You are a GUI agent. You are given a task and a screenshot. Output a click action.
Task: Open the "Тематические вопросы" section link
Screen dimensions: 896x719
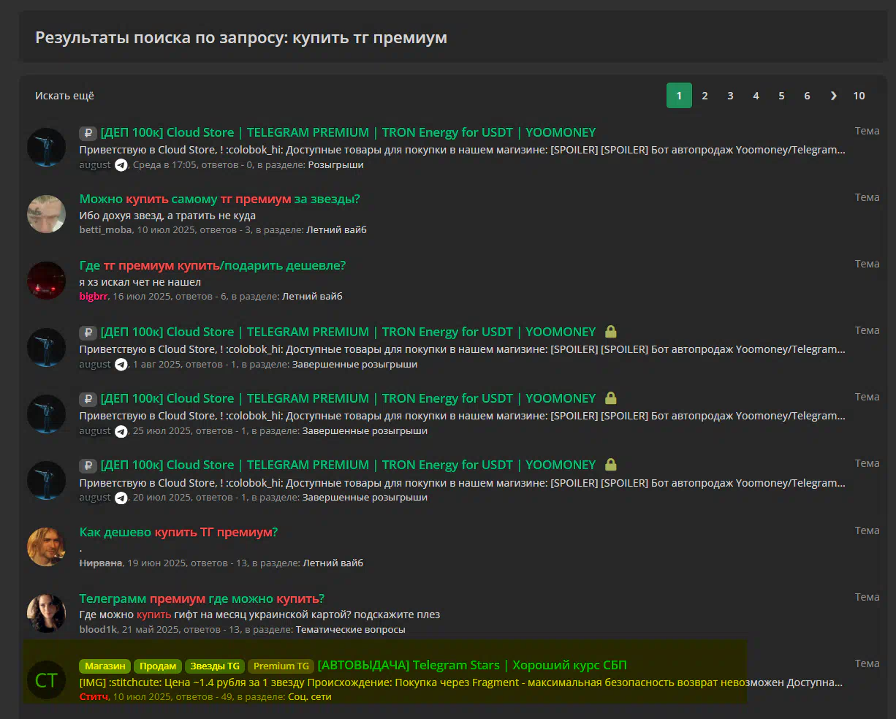pos(350,629)
